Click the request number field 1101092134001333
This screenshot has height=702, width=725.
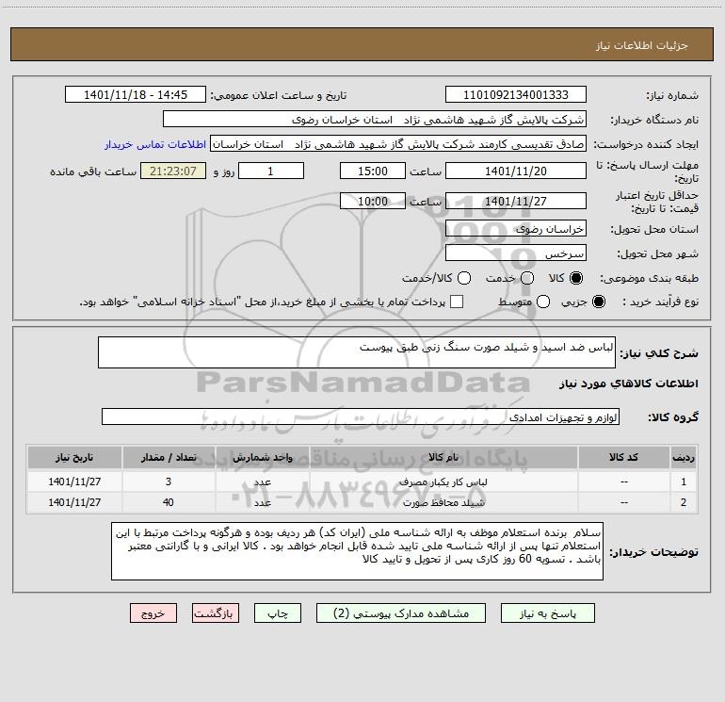(516, 95)
